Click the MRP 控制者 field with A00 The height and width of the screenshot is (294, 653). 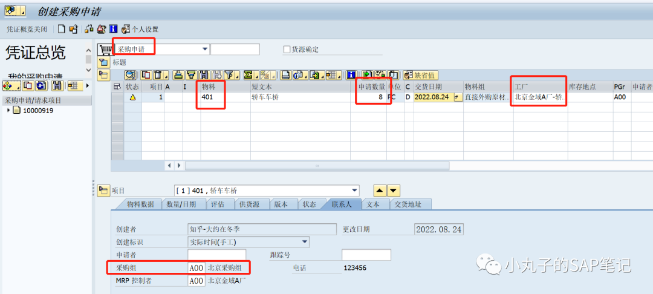[x=196, y=280]
